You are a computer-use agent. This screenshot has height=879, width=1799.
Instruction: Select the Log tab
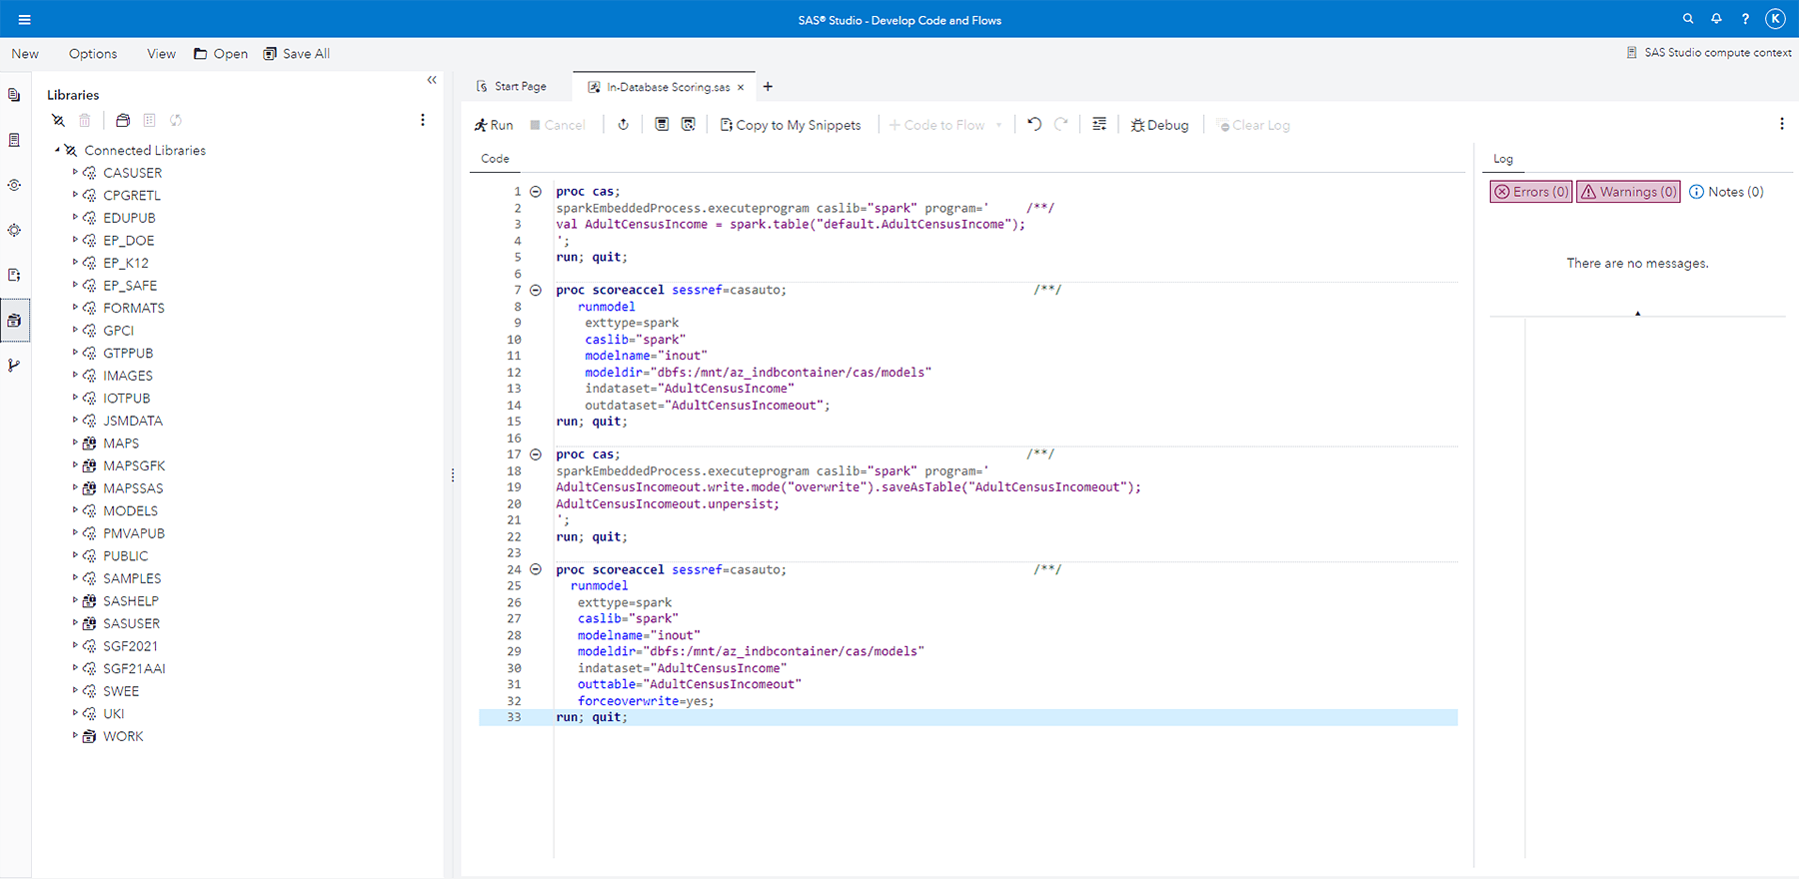[x=1503, y=159]
